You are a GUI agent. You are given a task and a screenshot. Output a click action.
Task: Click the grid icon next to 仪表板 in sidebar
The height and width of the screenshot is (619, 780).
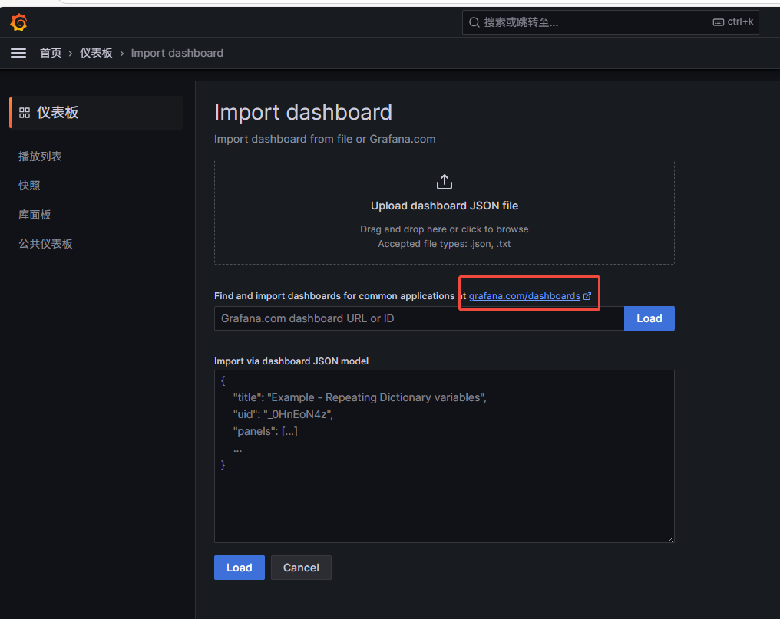tap(25, 113)
